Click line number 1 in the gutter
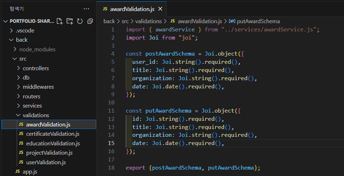Viewport: 344px width, 176px height. (x=113, y=30)
